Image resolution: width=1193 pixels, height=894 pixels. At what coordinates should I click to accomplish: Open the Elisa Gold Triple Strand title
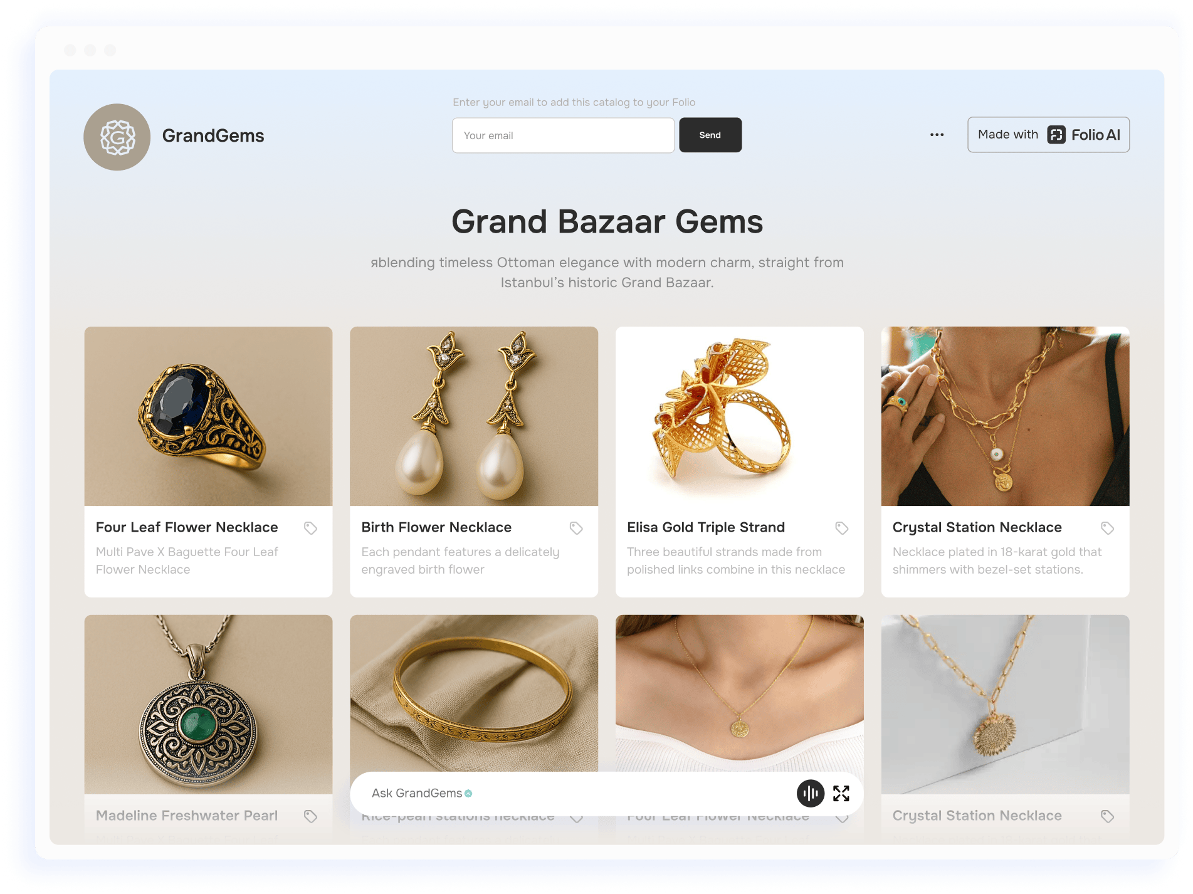pos(706,527)
